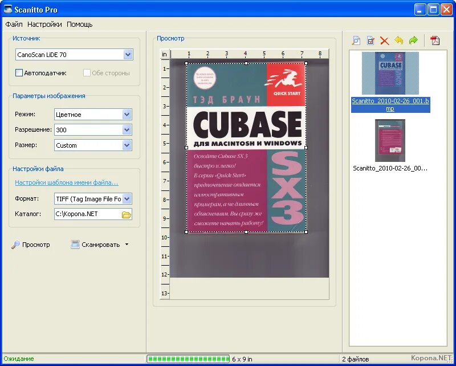Click the Ожидание status text
This screenshot has width=456, height=366.
[x=19, y=359]
